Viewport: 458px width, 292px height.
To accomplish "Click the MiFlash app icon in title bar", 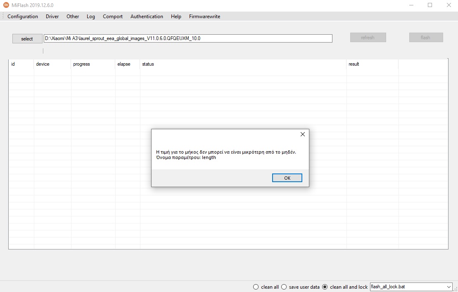I will [x=6, y=5].
